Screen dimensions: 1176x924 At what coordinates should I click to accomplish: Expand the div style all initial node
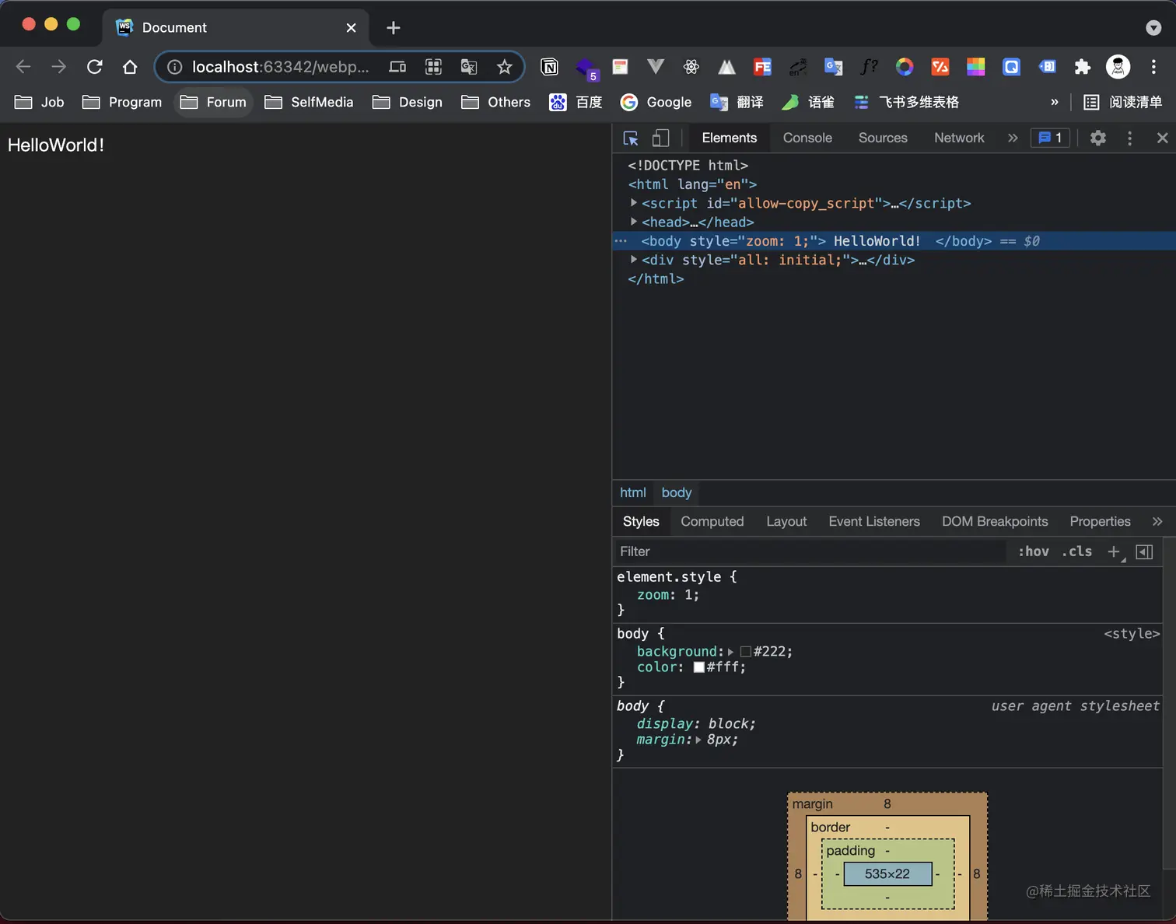coord(634,259)
